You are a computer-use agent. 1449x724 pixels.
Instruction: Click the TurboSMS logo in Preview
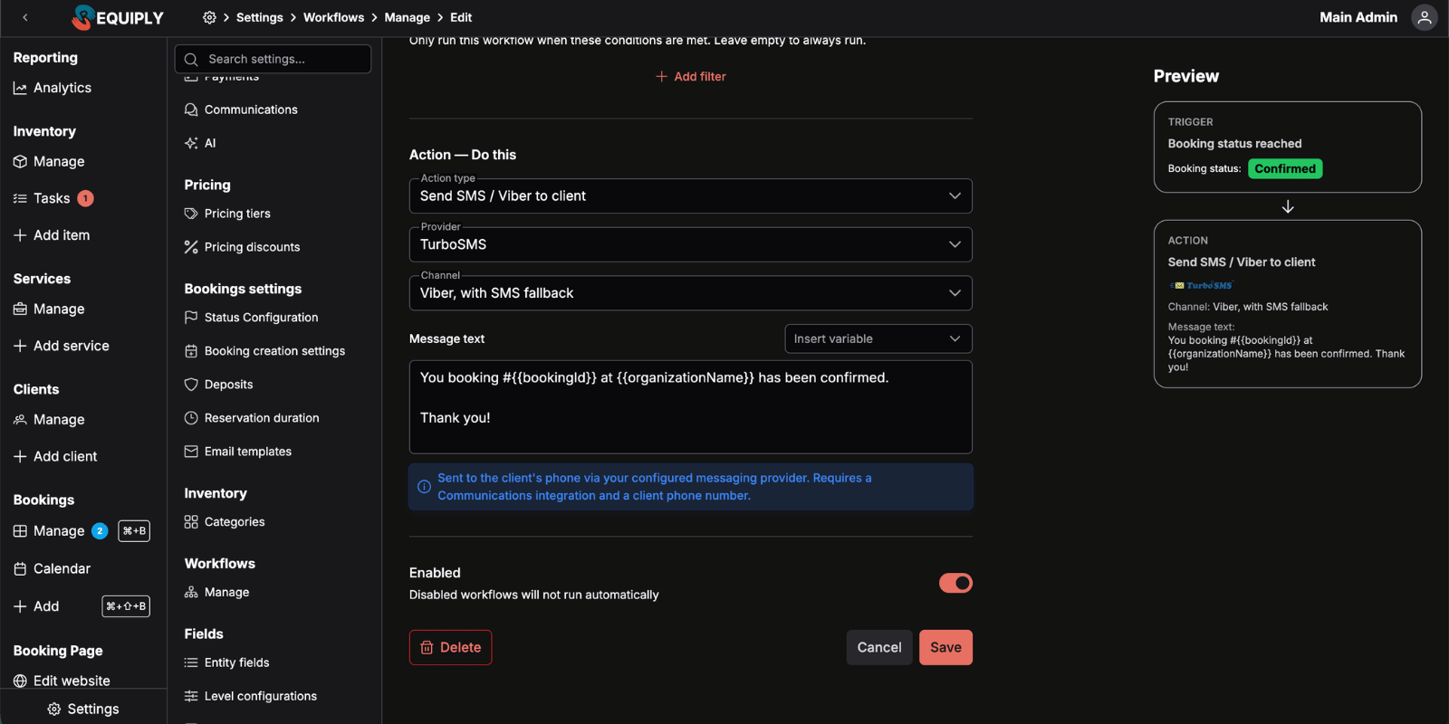pyautogui.click(x=1202, y=285)
